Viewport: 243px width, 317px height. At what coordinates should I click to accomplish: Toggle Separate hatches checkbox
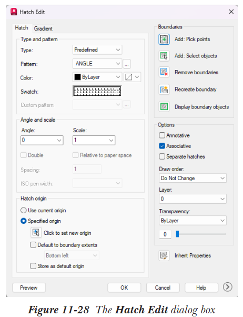pos(162,156)
